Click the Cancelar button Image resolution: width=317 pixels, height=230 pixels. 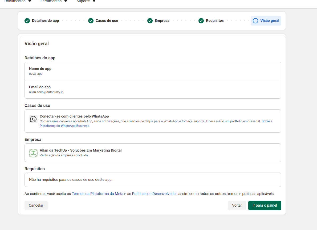36,205
